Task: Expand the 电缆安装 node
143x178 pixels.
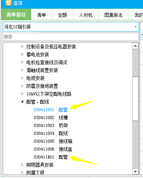Action: coord(22,78)
